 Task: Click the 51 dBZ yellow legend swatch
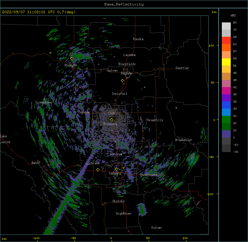pyautogui.click(x=226, y=62)
